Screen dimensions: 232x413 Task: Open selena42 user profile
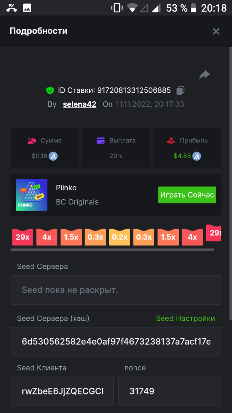pyautogui.click(x=79, y=104)
